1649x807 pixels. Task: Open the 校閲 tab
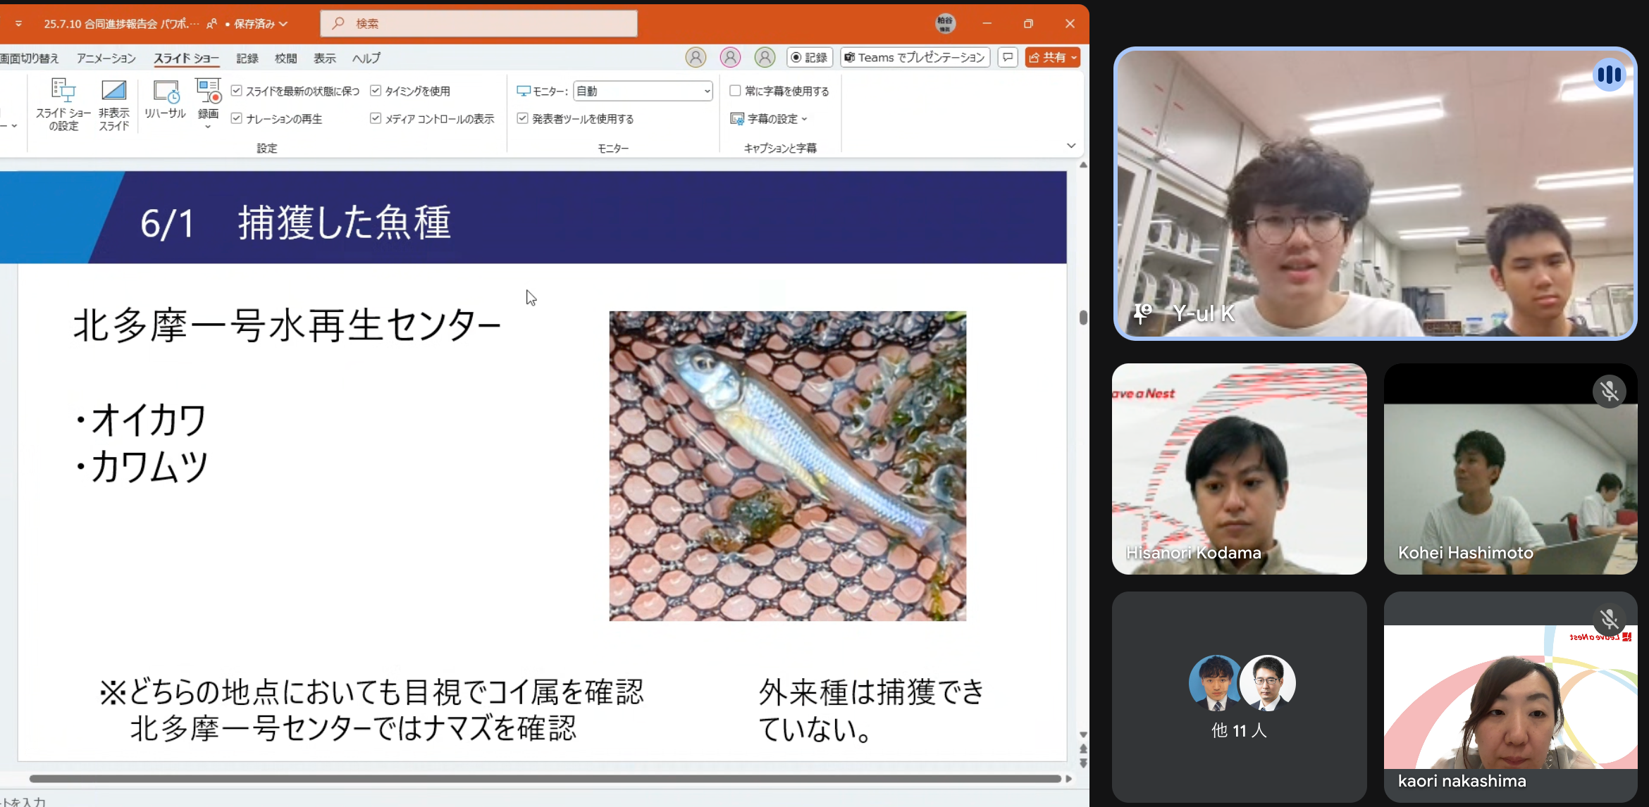click(x=285, y=58)
